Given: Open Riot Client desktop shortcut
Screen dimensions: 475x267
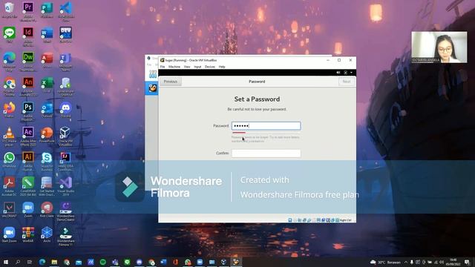Looking at the screenshot, I should (x=47, y=209).
